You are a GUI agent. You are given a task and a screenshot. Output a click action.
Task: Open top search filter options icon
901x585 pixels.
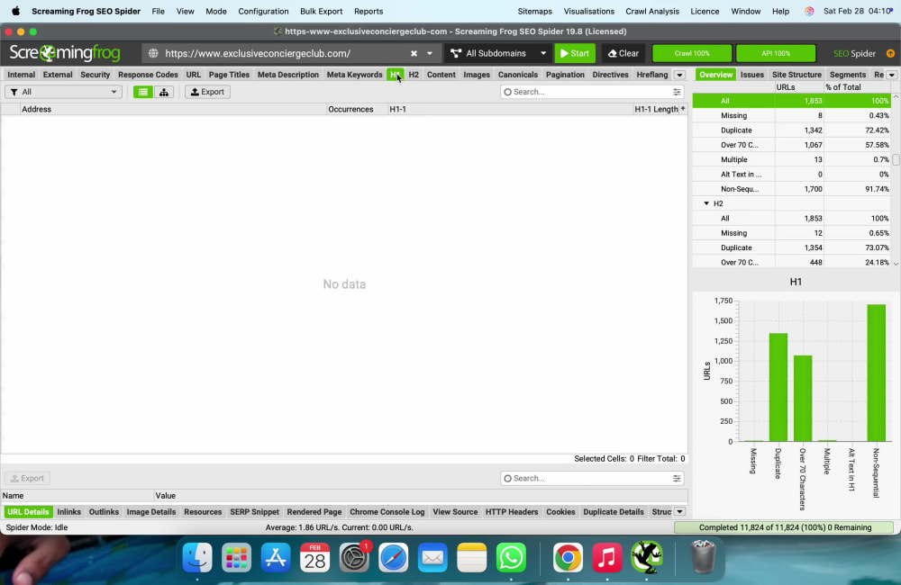pos(677,92)
